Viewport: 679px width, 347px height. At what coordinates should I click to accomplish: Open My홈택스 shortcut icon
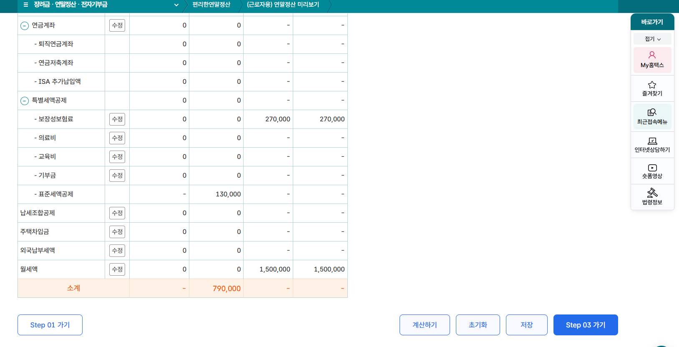tap(652, 60)
